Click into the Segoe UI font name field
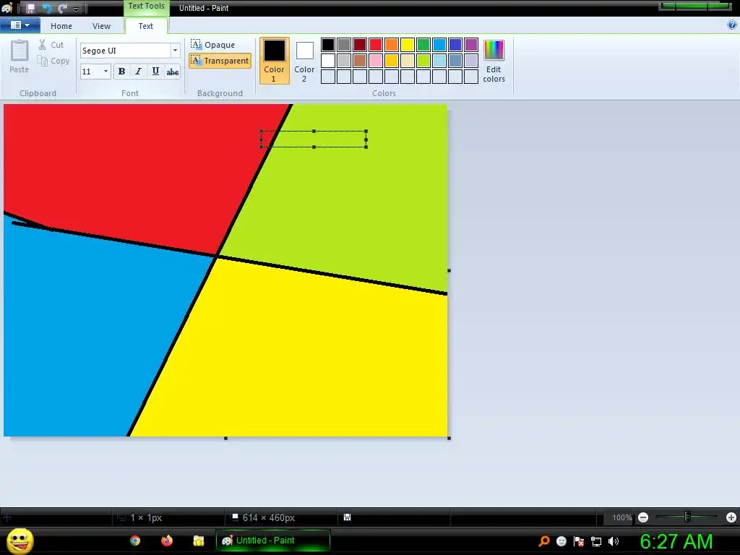 coord(125,51)
